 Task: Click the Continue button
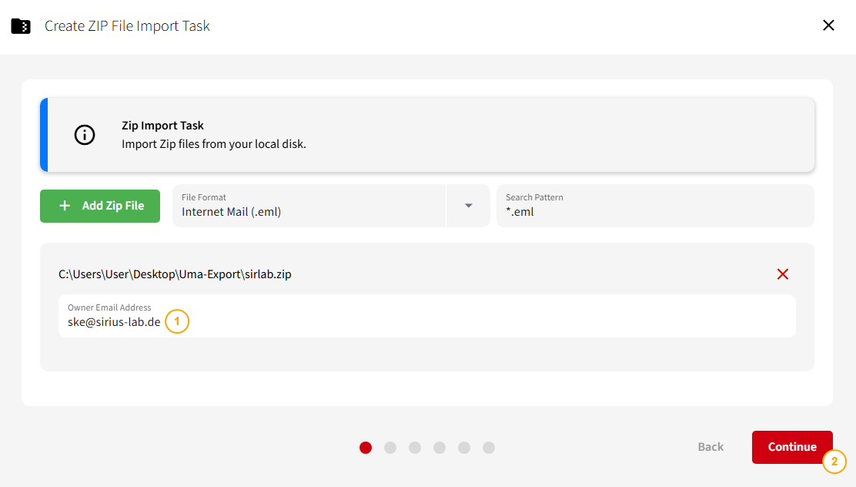coord(792,447)
